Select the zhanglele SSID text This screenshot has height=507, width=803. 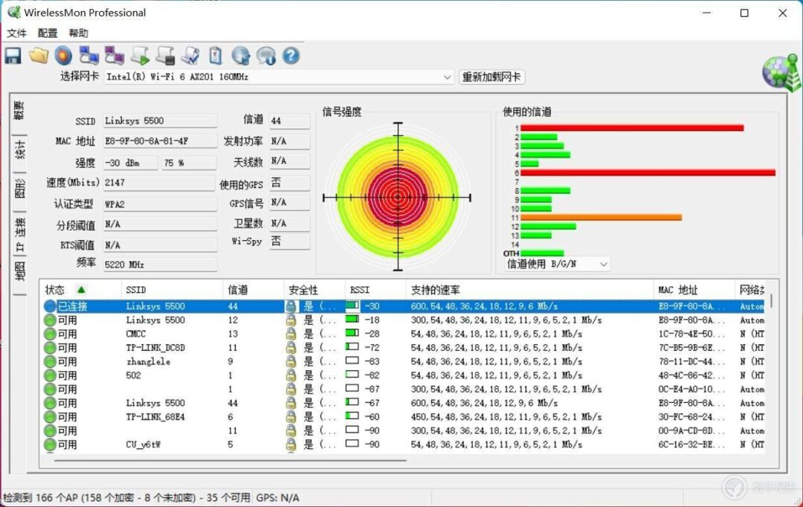[148, 361]
